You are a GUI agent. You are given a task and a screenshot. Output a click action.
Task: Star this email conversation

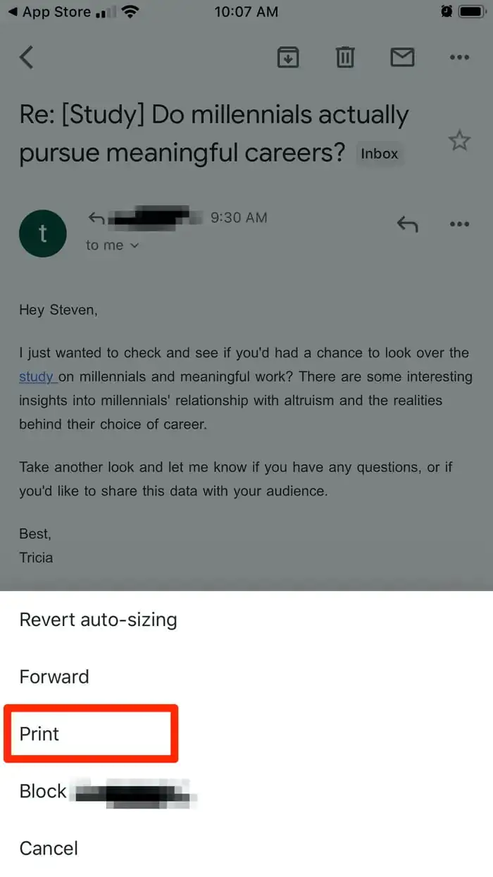[x=459, y=141]
